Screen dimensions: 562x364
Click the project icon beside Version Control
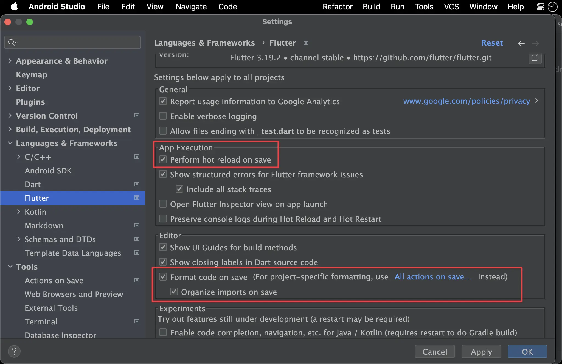[137, 116]
